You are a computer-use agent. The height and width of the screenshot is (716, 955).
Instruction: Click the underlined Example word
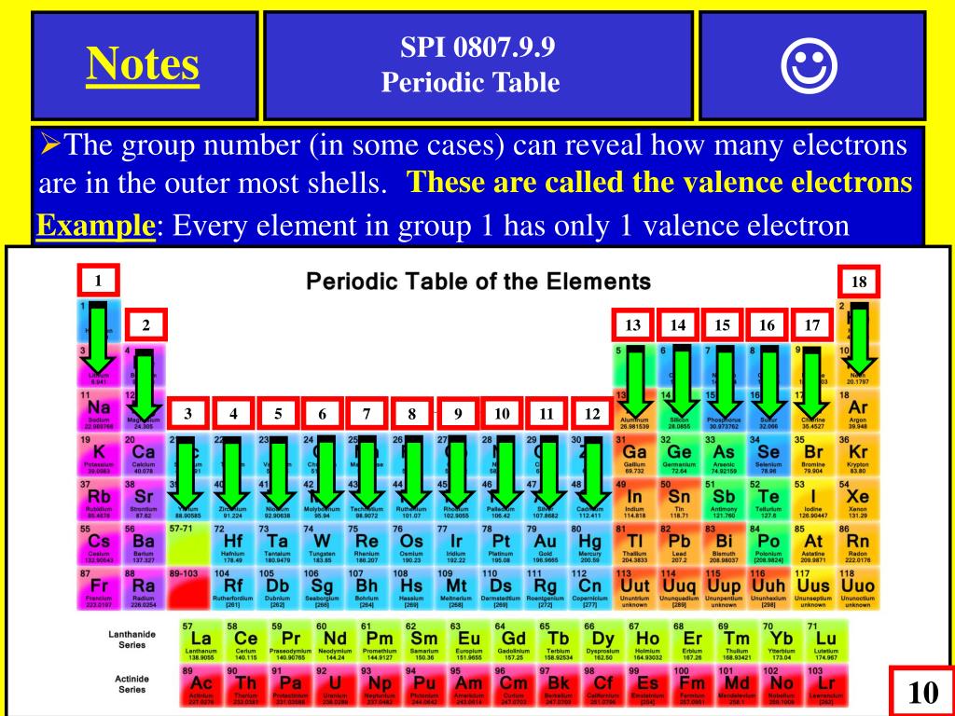pos(96,226)
